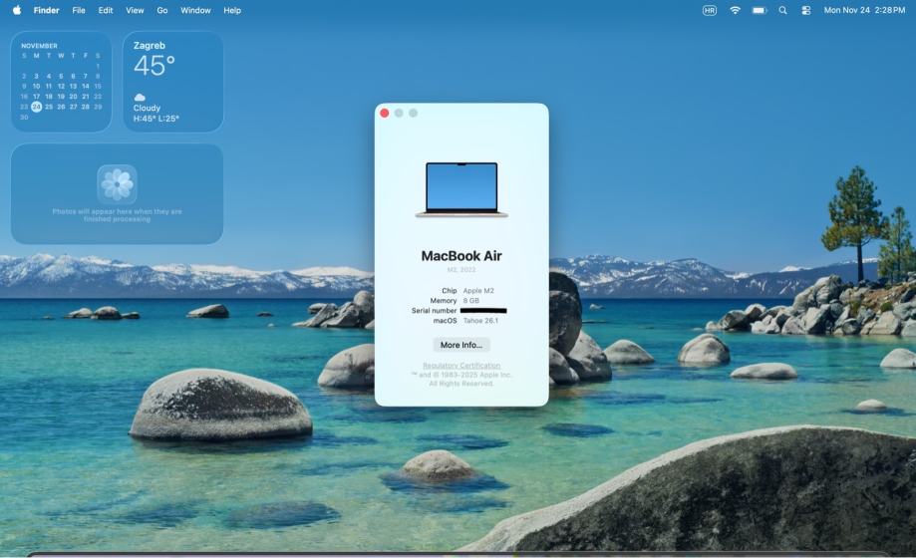Open the Window menu
Viewport: 916px width, 558px height.
(x=195, y=10)
